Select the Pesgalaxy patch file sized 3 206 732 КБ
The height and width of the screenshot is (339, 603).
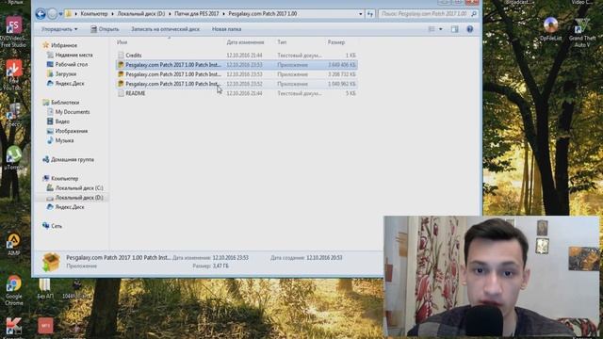236,74
